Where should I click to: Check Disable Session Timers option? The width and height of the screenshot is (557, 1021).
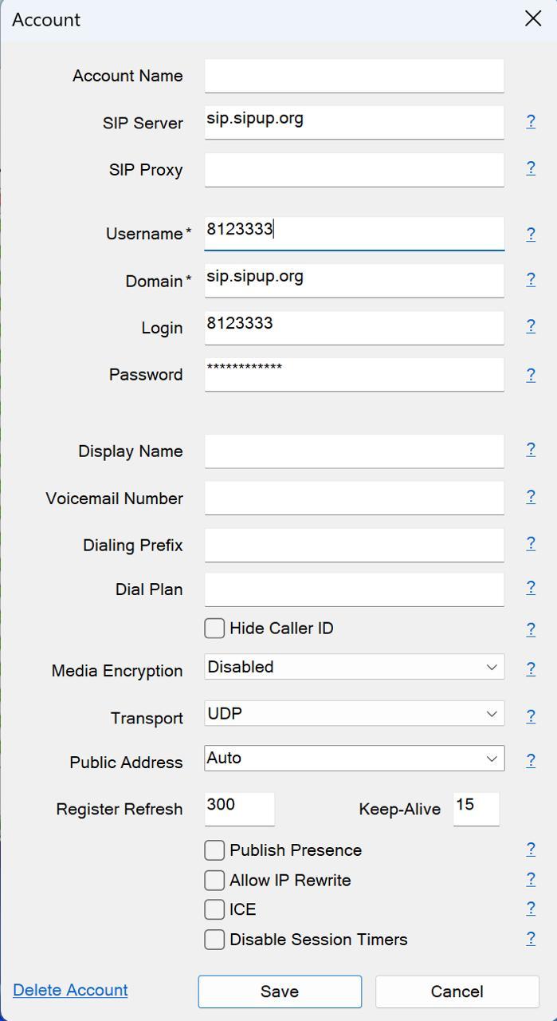[x=214, y=940]
